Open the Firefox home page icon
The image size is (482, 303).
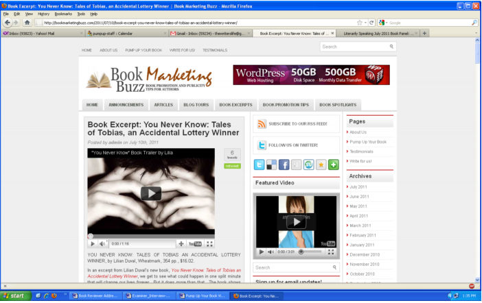27,23
